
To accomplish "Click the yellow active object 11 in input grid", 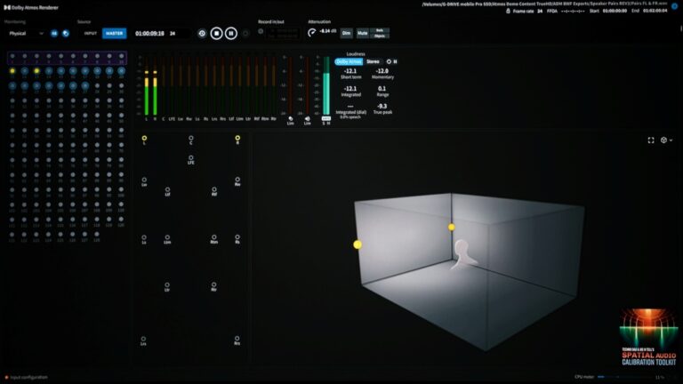I will [x=12, y=71].
